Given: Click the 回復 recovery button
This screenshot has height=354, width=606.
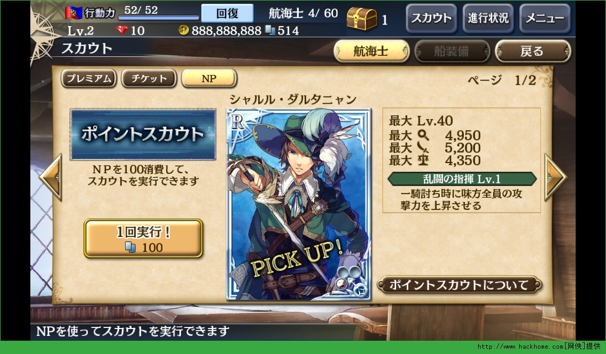Looking at the screenshot, I should click(227, 13).
